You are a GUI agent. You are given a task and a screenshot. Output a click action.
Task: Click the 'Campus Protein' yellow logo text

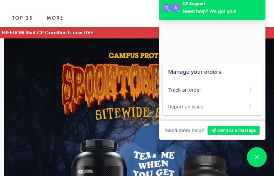(134, 56)
